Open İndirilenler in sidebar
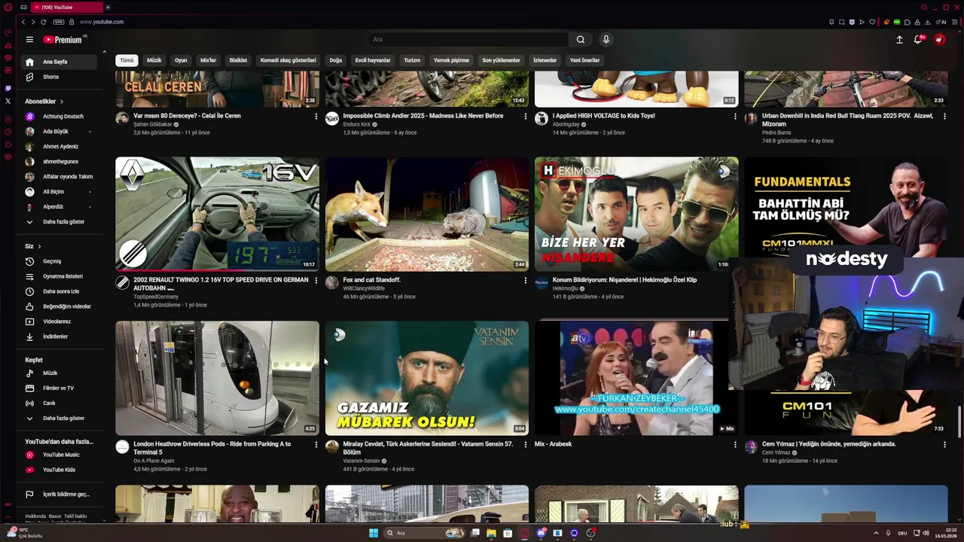This screenshot has width=964, height=542. pyautogui.click(x=59, y=336)
